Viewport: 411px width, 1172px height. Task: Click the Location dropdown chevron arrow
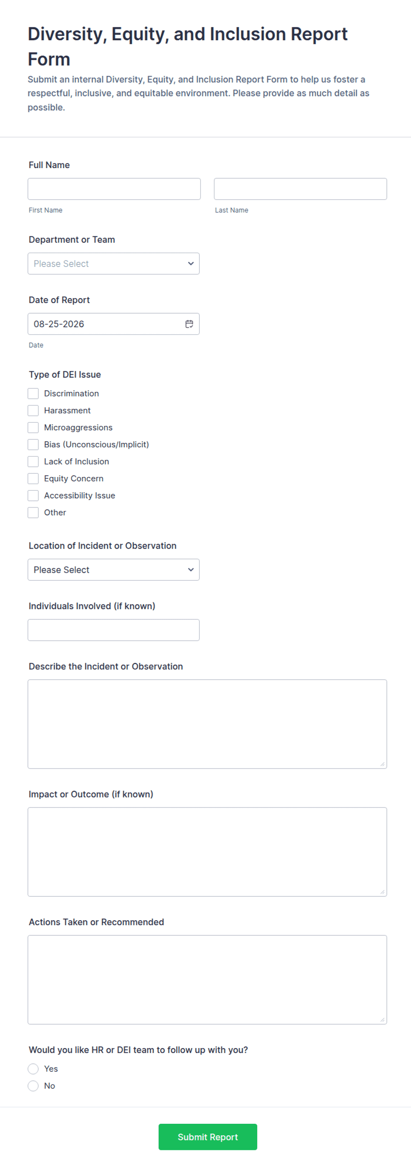click(x=190, y=569)
